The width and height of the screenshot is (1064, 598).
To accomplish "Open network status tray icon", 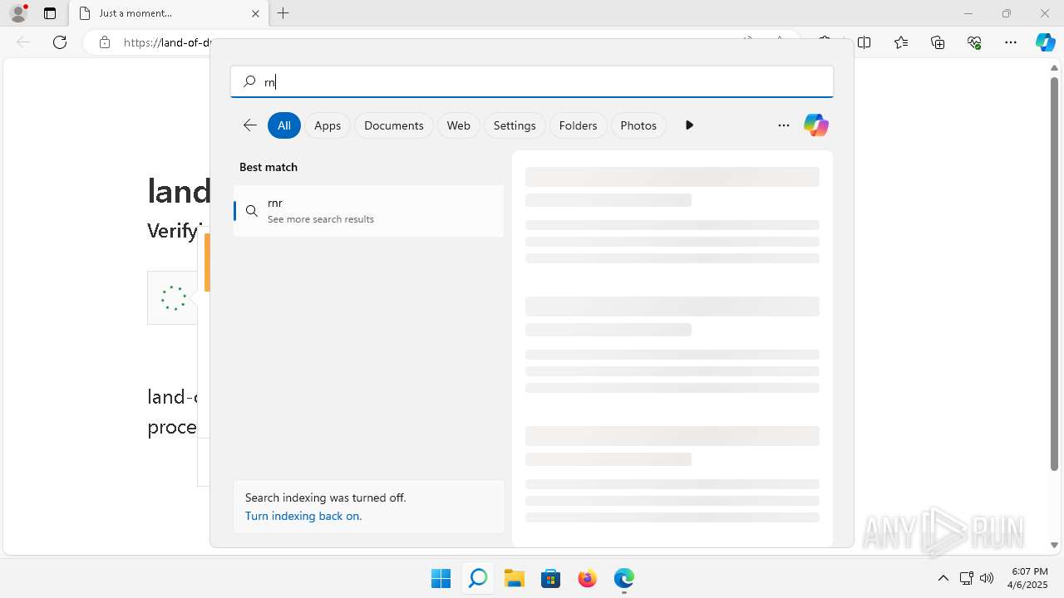I will [966, 578].
